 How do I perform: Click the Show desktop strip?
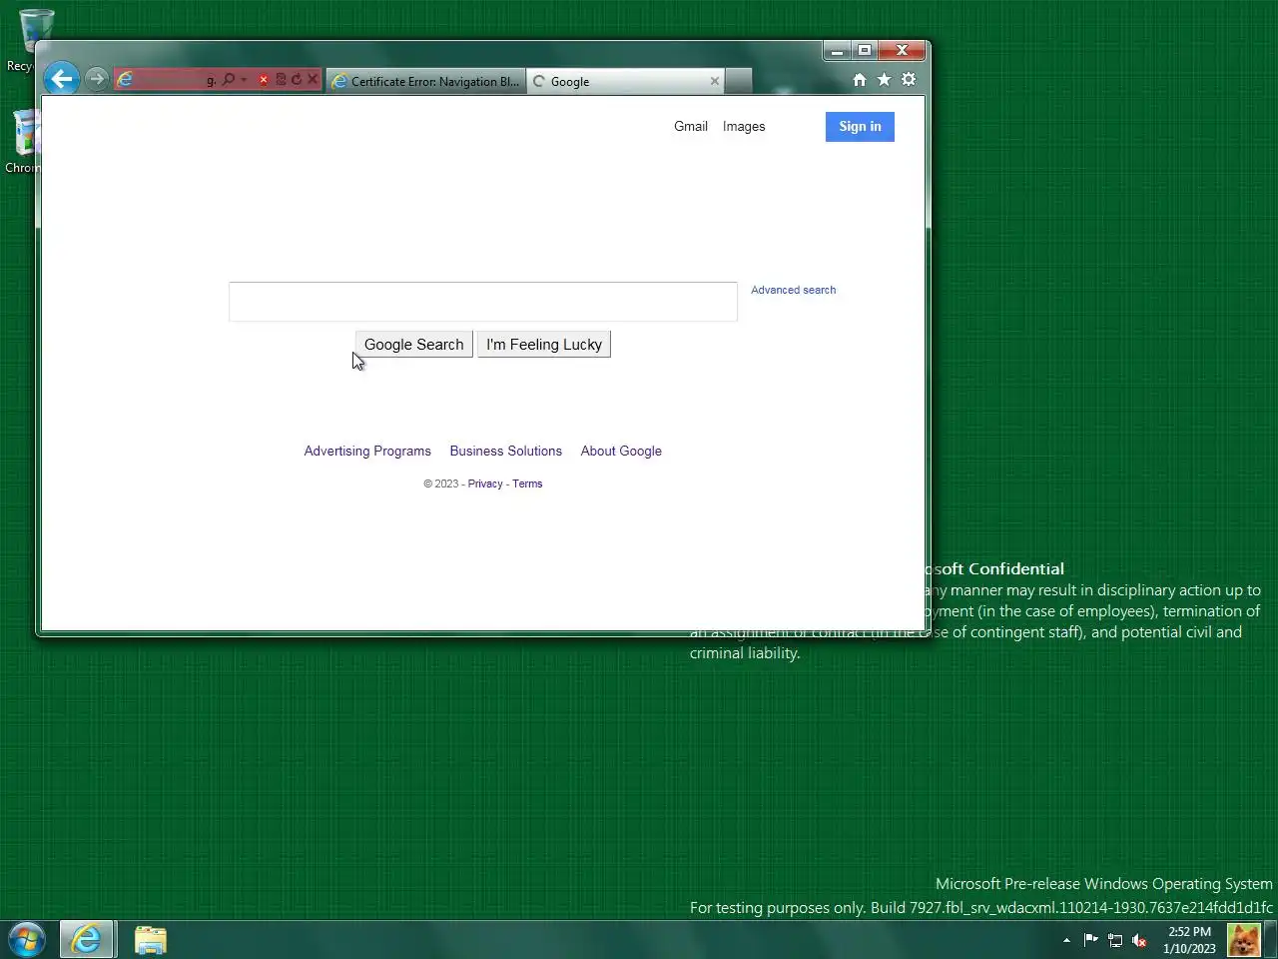[x=1271, y=940]
